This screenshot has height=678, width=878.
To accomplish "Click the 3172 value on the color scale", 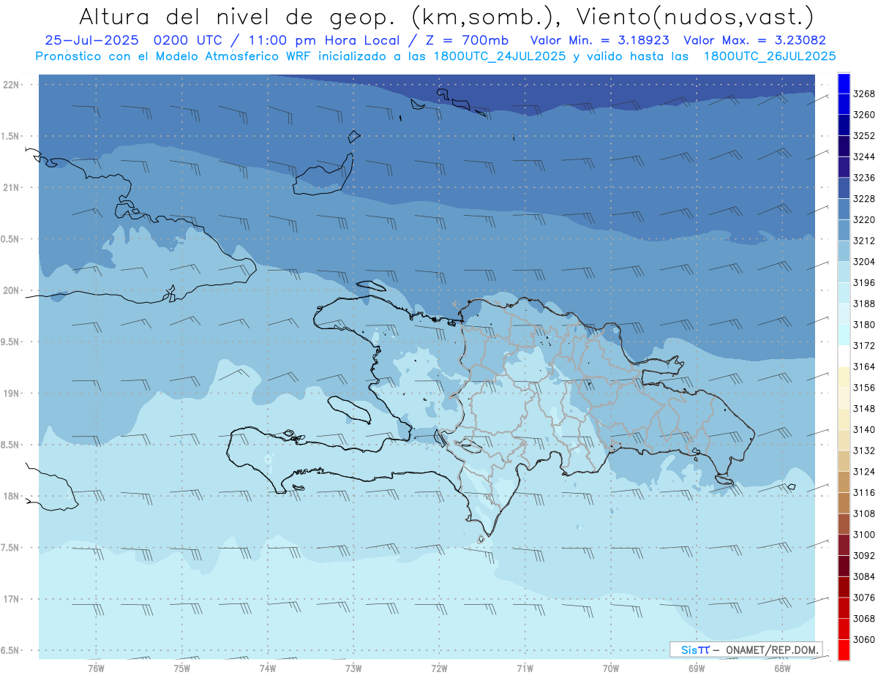I will click(864, 345).
